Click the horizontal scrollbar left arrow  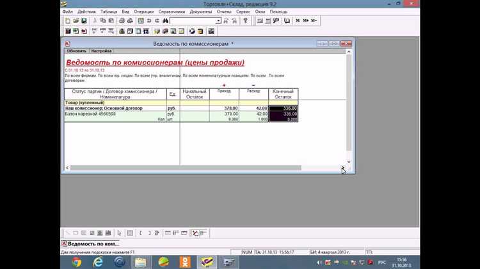[67, 167]
